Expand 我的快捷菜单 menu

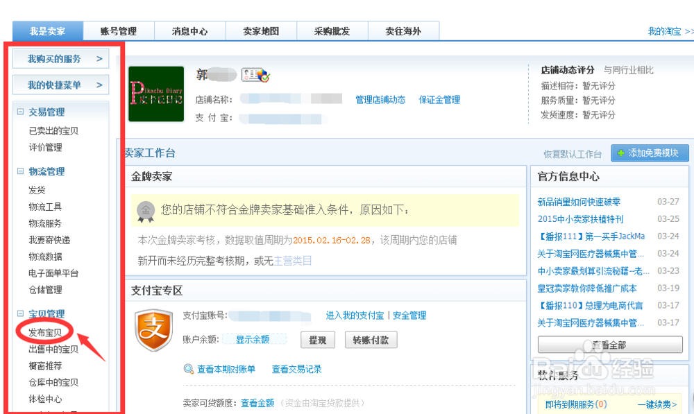(x=60, y=85)
